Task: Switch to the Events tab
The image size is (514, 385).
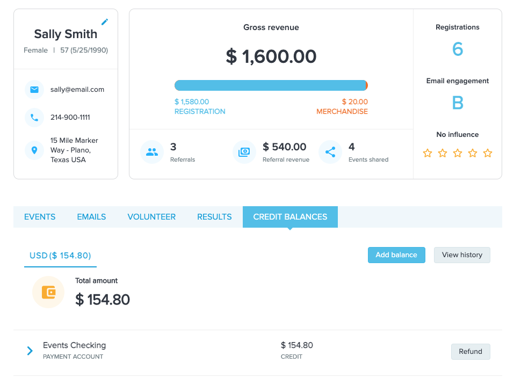Action: click(40, 217)
